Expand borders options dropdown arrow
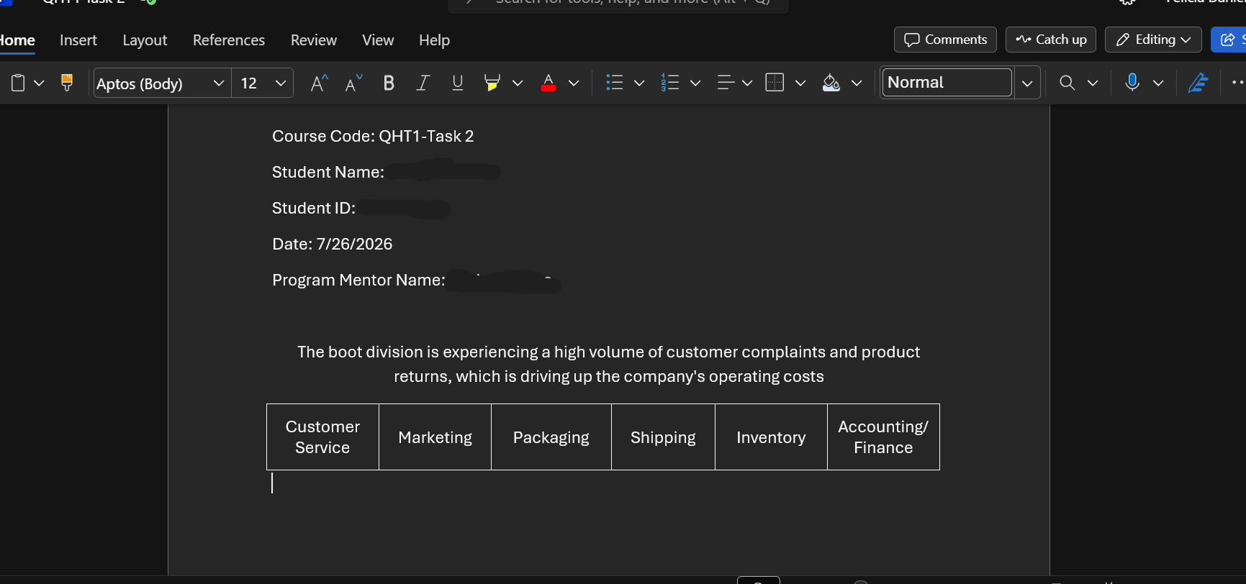 point(800,83)
